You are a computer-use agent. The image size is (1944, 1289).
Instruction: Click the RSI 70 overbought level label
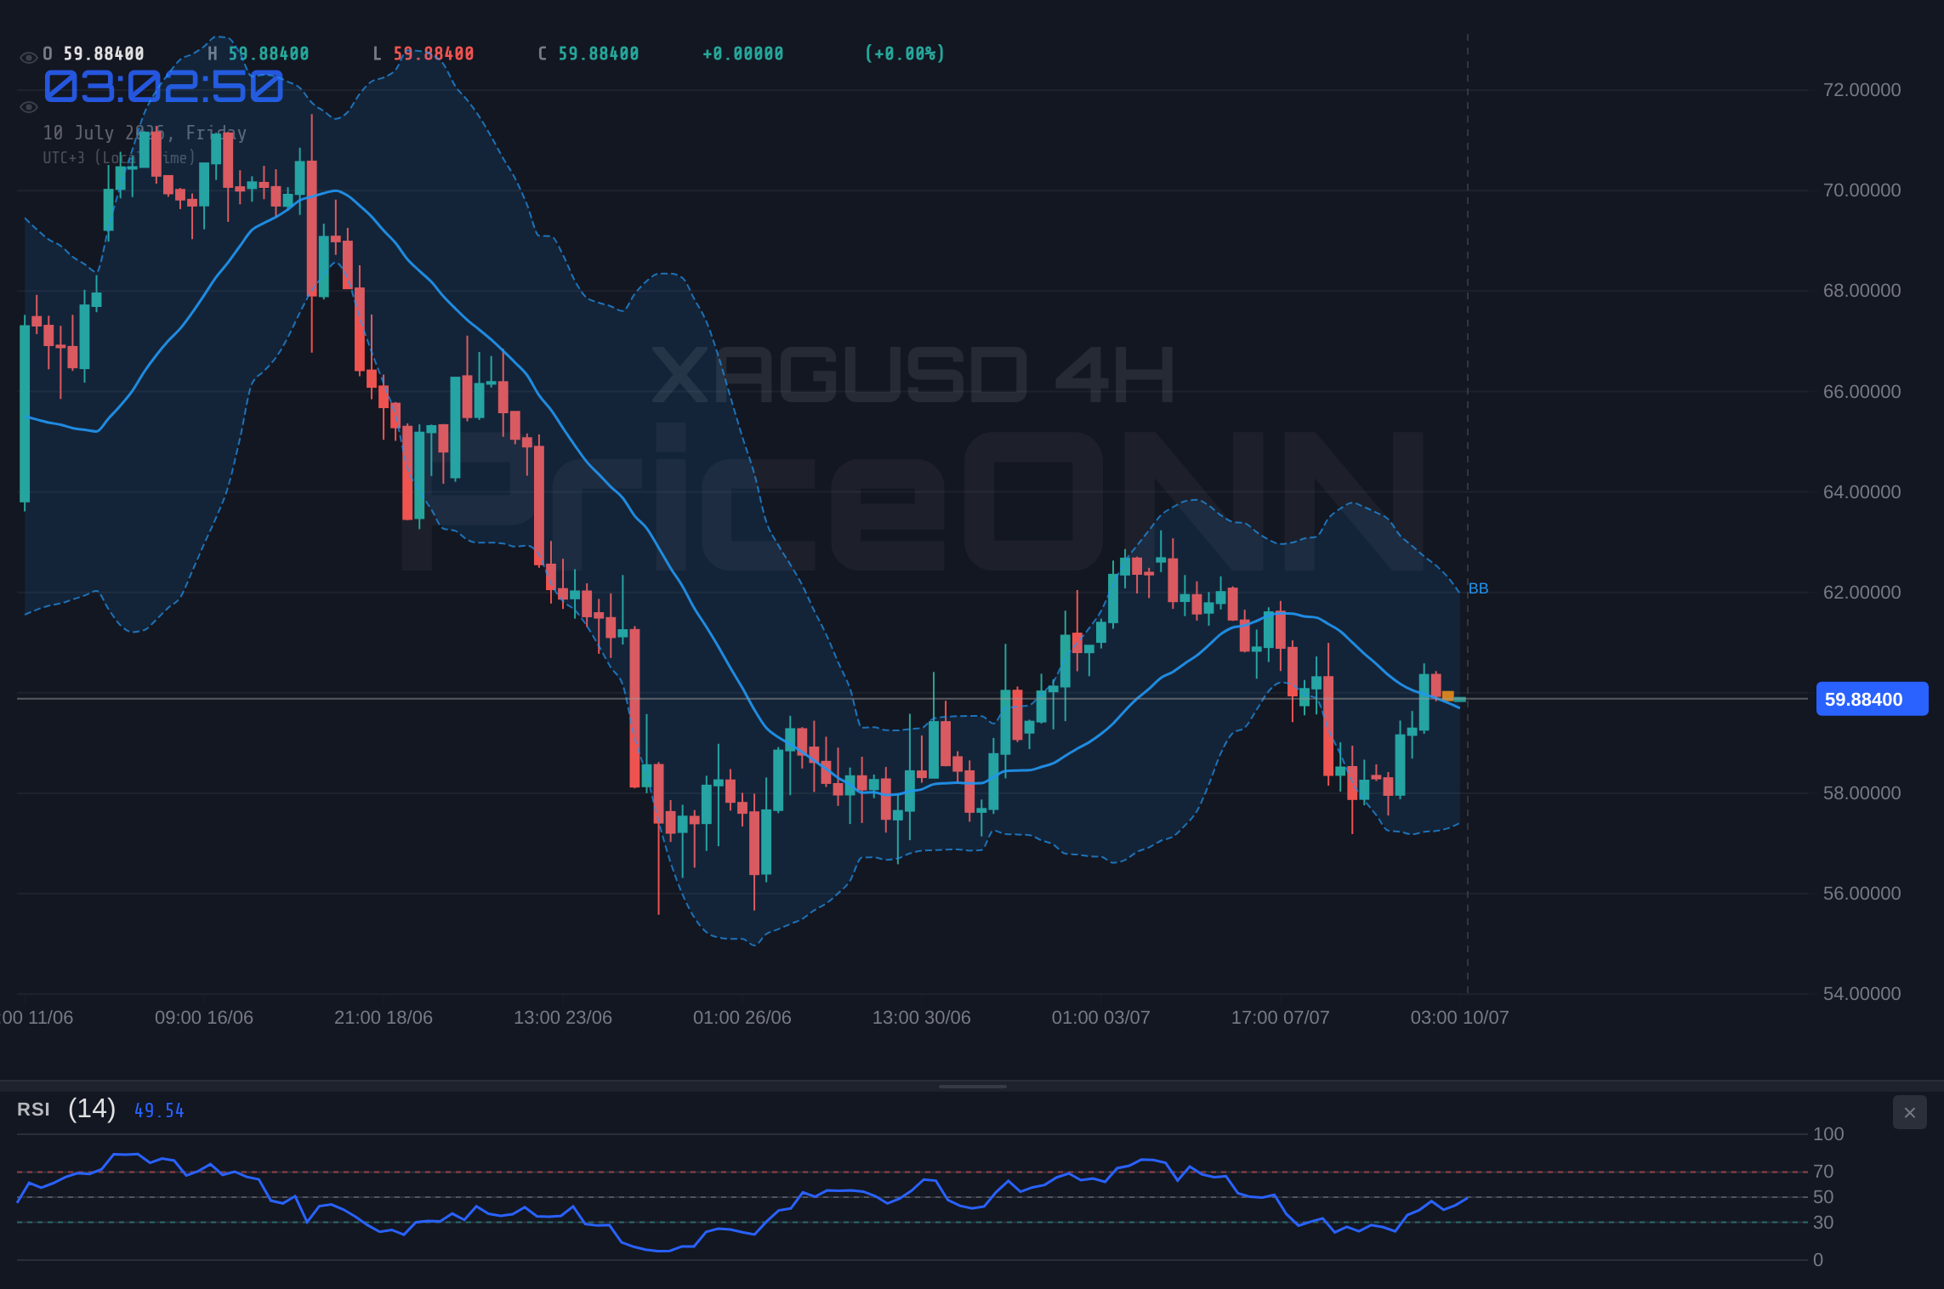point(1823,1172)
